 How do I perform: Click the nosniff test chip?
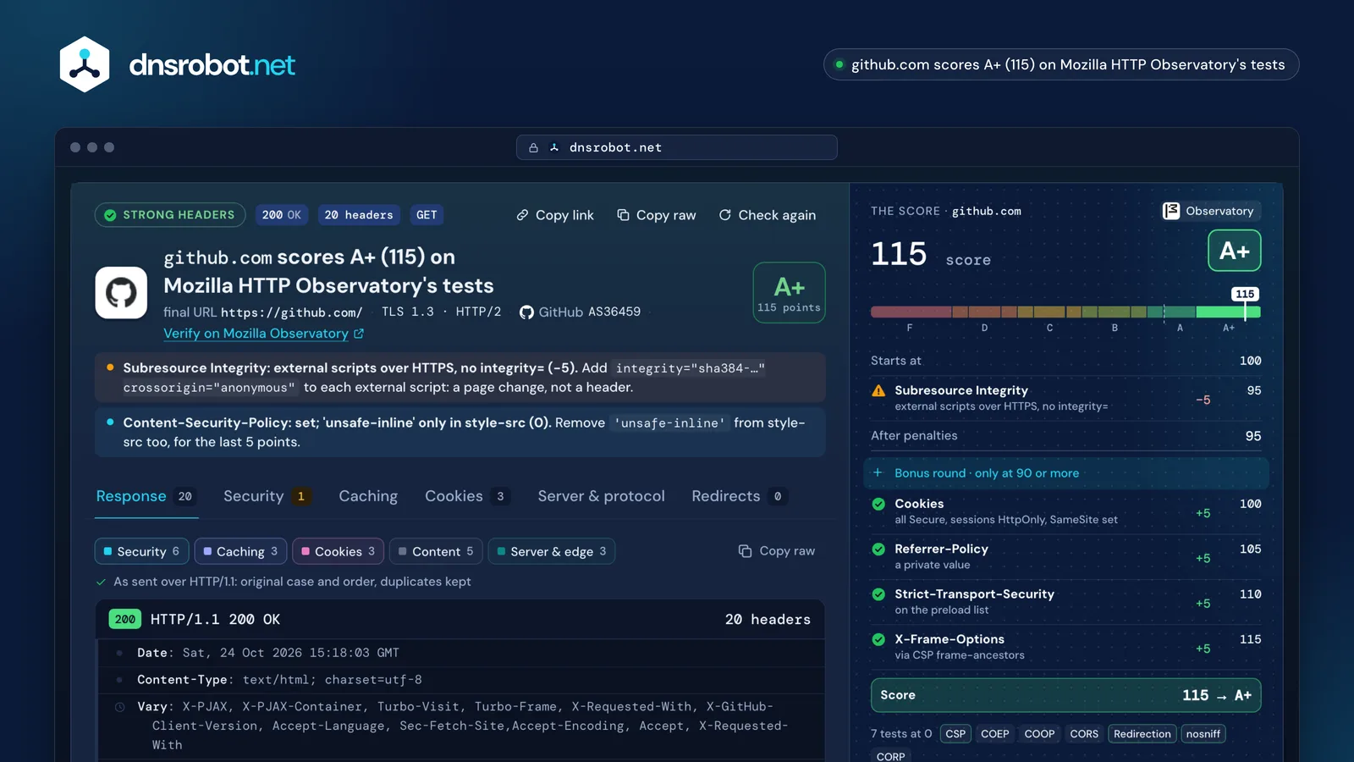point(1203,734)
